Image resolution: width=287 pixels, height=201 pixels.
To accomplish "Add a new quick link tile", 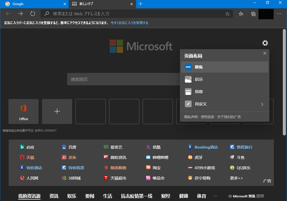I will 57,111.
